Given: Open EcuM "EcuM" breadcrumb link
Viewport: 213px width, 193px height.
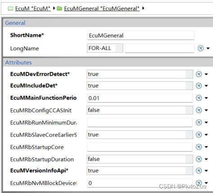Looking at the screenshot, I should click(x=33, y=9).
